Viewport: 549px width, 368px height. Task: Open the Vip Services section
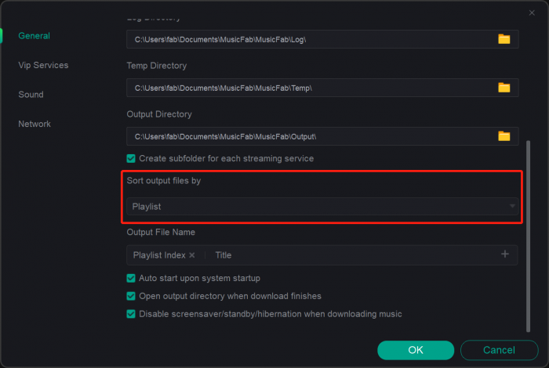43,66
